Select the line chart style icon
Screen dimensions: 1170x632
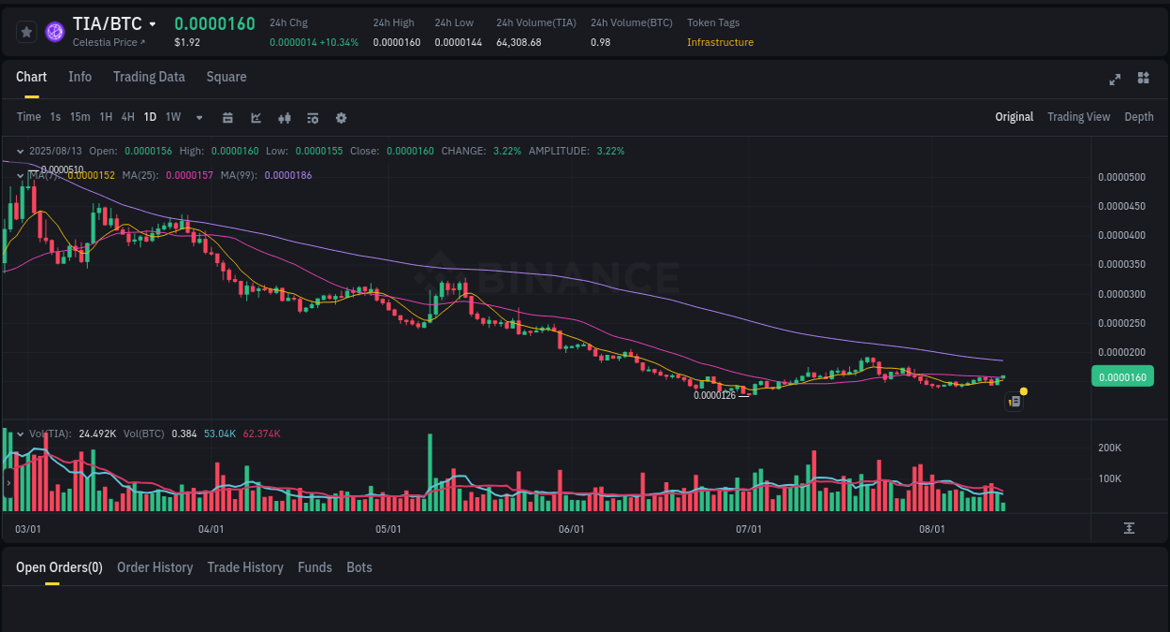256,117
